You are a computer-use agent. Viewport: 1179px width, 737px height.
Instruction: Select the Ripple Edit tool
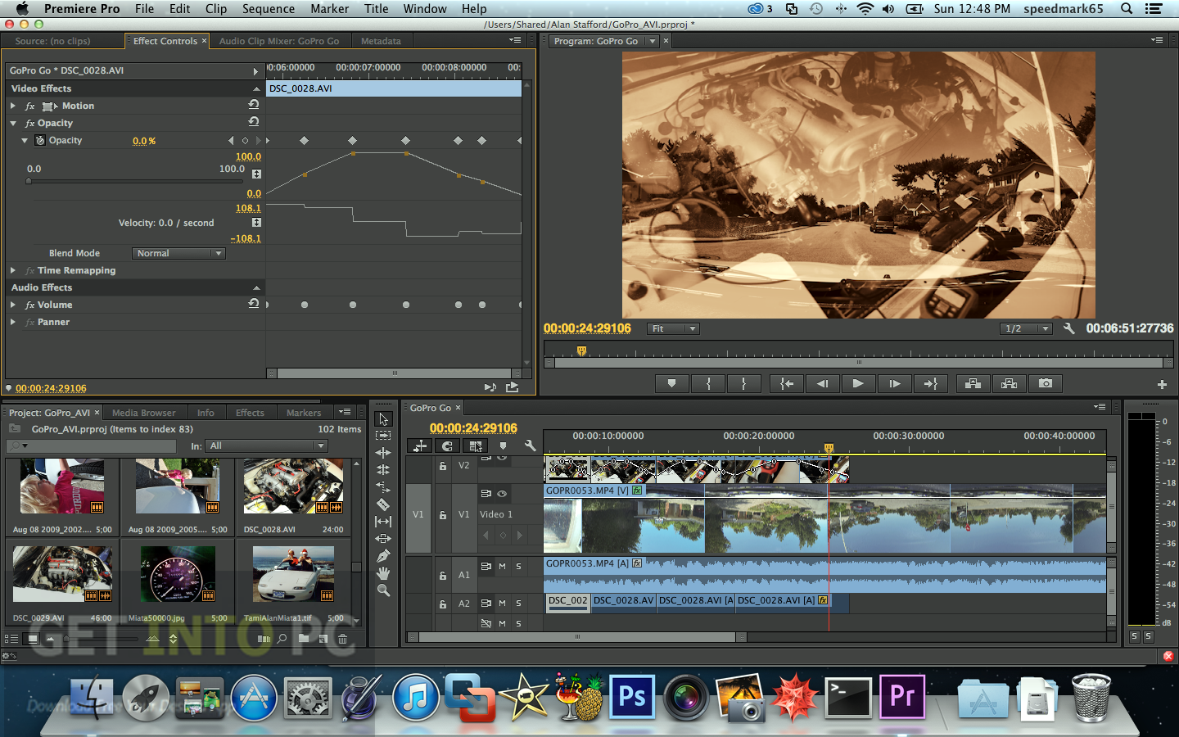[383, 453]
